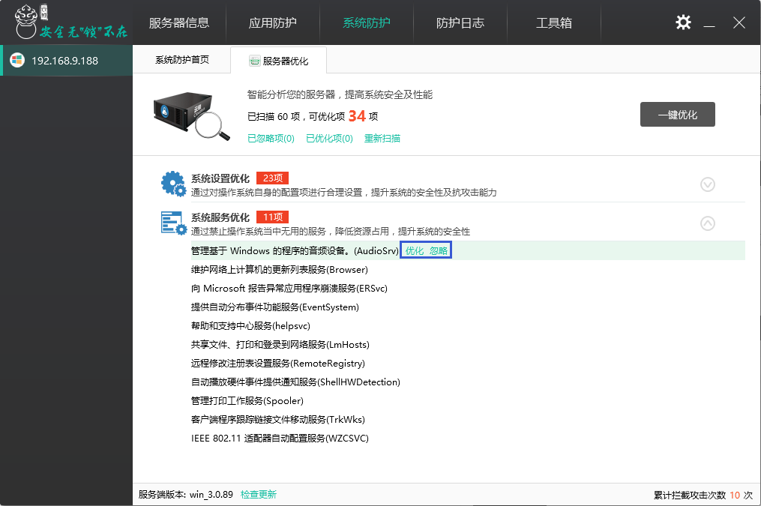Click the 检查更新 link at the bottom

click(x=259, y=495)
